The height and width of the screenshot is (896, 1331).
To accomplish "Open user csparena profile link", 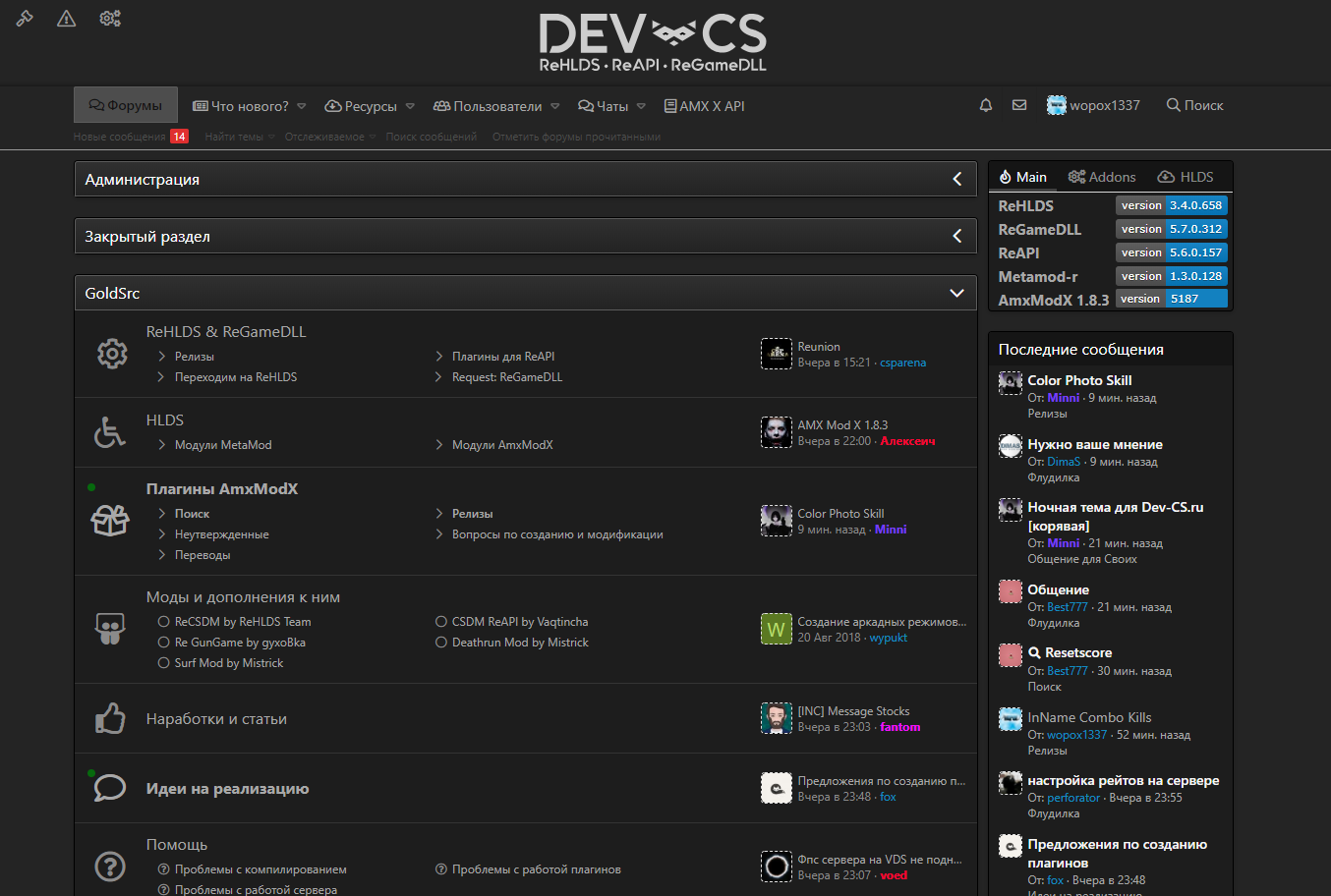I will pos(903,363).
